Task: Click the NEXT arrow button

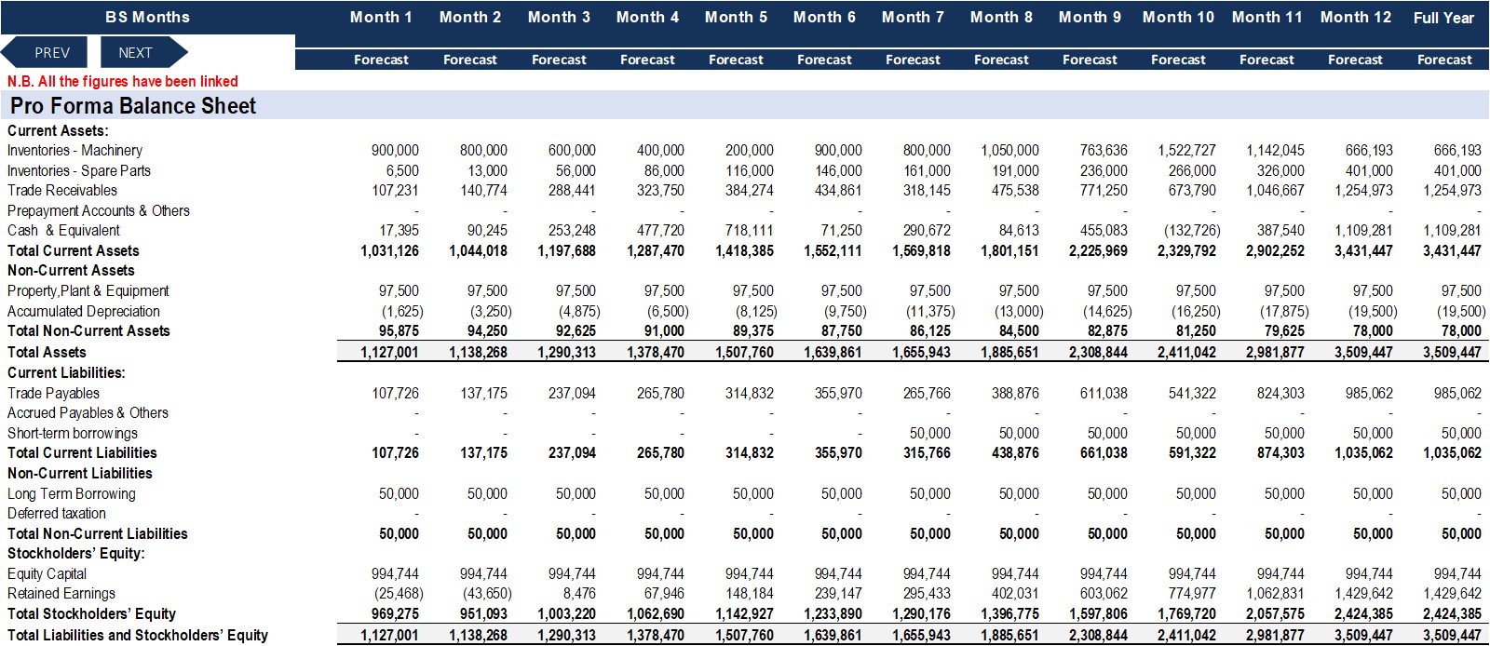Action: pyautogui.click(x=142, y=52)
